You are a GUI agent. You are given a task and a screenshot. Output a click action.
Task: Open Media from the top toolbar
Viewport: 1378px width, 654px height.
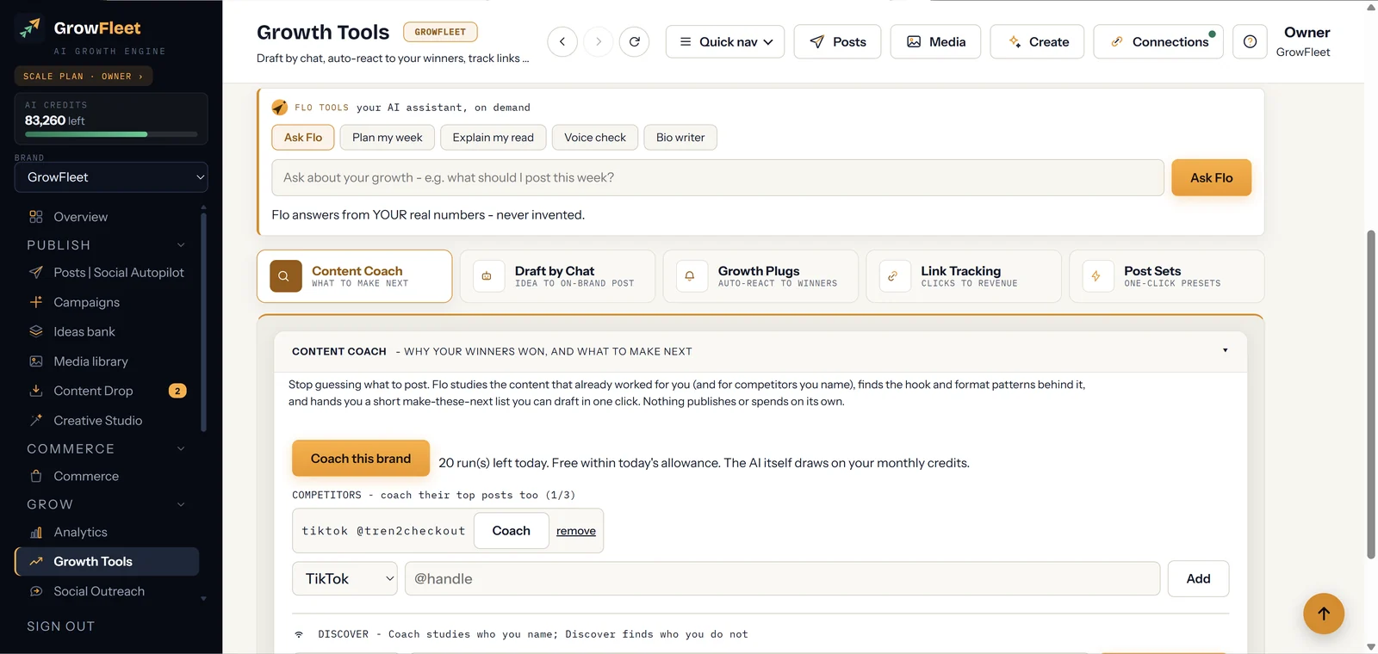[935, 41]
